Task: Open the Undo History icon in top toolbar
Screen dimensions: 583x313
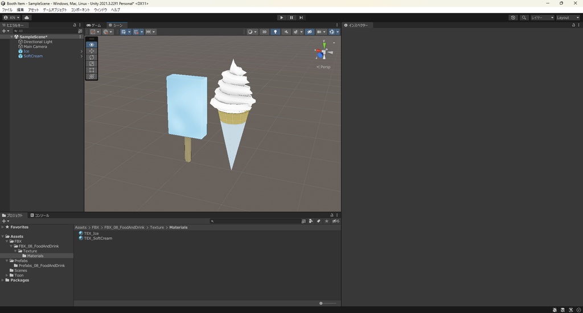Action: pos(513,18)
